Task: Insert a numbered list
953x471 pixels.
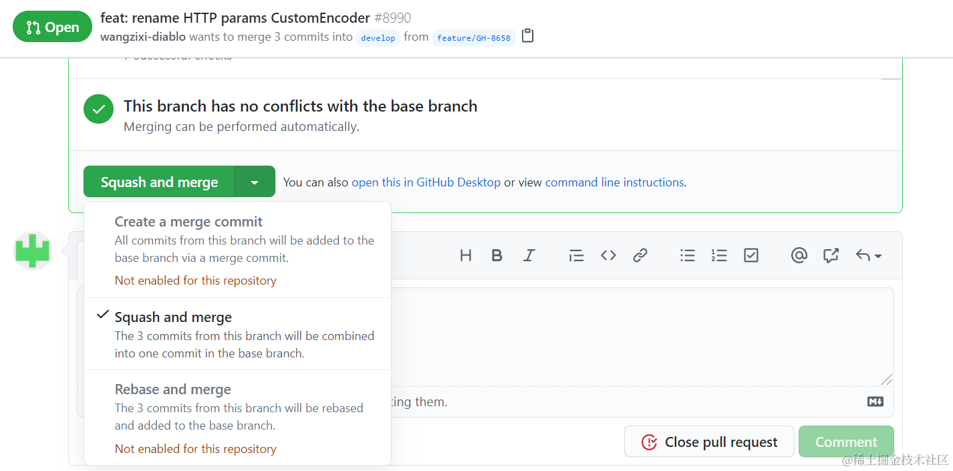Action: [x=719, y=255]
